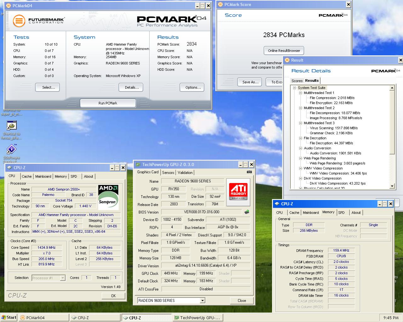Collapse the Web Page Rendering node

(x=301, y=158)
